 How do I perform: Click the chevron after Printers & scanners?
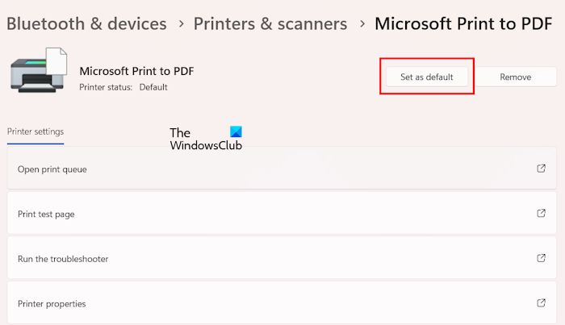tap(361, 24)
